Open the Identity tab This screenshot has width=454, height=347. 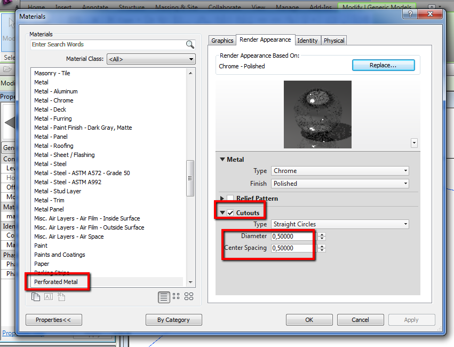(x=307, y=41)
